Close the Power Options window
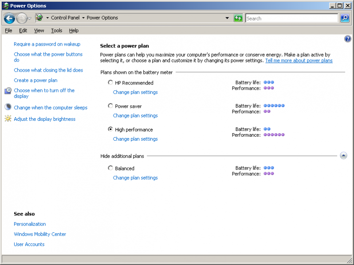This screenshot has height=265, width=354. point(348,6)
